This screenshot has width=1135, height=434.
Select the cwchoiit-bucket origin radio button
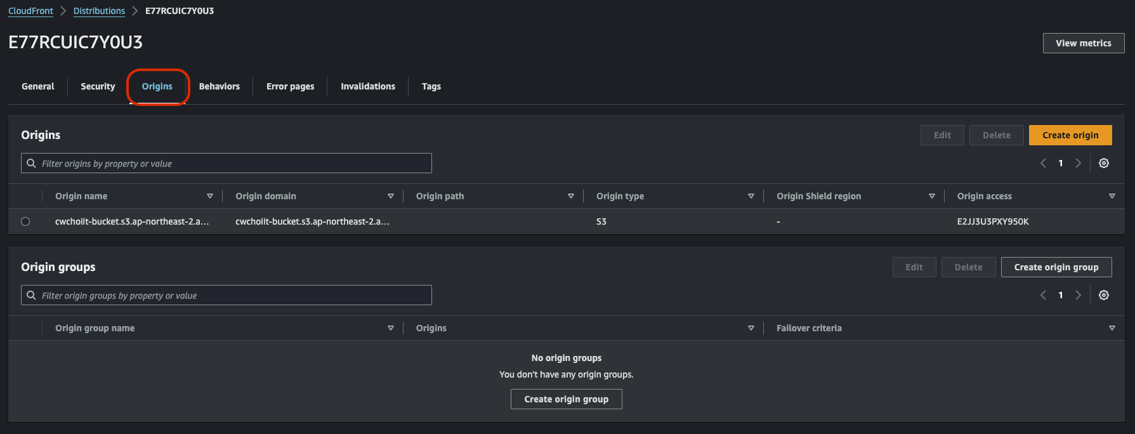25,221
